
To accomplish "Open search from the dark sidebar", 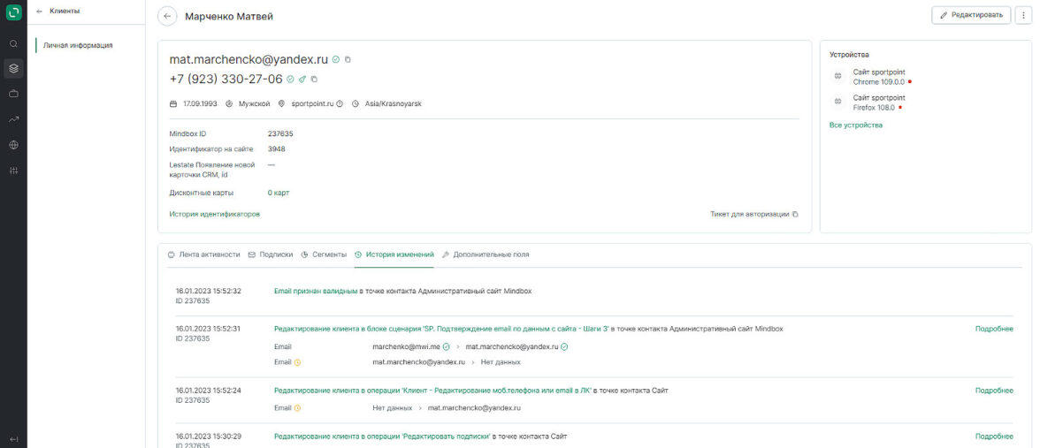I will tap(13, 44).
